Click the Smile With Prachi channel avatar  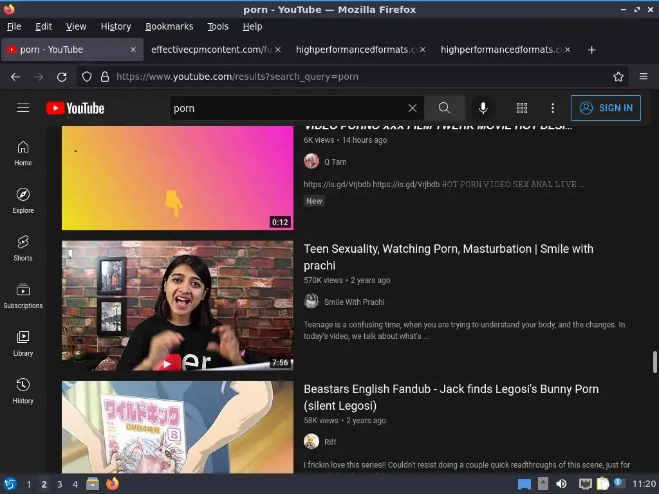pyautogui.click(x=311, y=301)
